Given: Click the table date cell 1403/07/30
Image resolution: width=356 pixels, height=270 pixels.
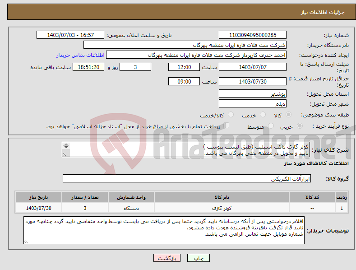Looking at the screenshot, I should click(x=38, y=208).
